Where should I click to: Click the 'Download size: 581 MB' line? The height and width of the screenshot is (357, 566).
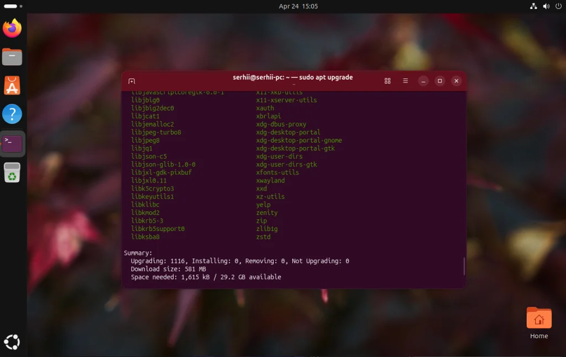point(168,269)
